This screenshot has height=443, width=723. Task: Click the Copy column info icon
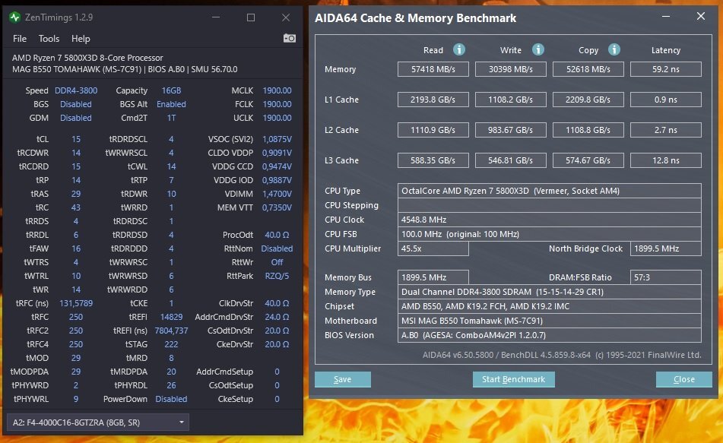tap(614, 49)
